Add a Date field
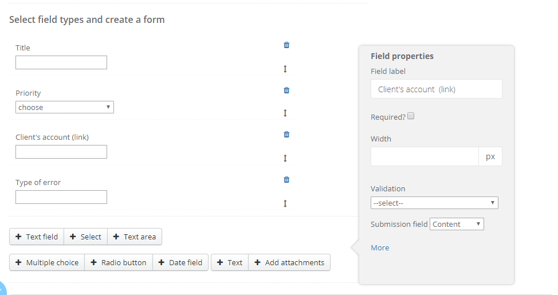The width and height of the screenshot is (558, 295). point(180,262)
